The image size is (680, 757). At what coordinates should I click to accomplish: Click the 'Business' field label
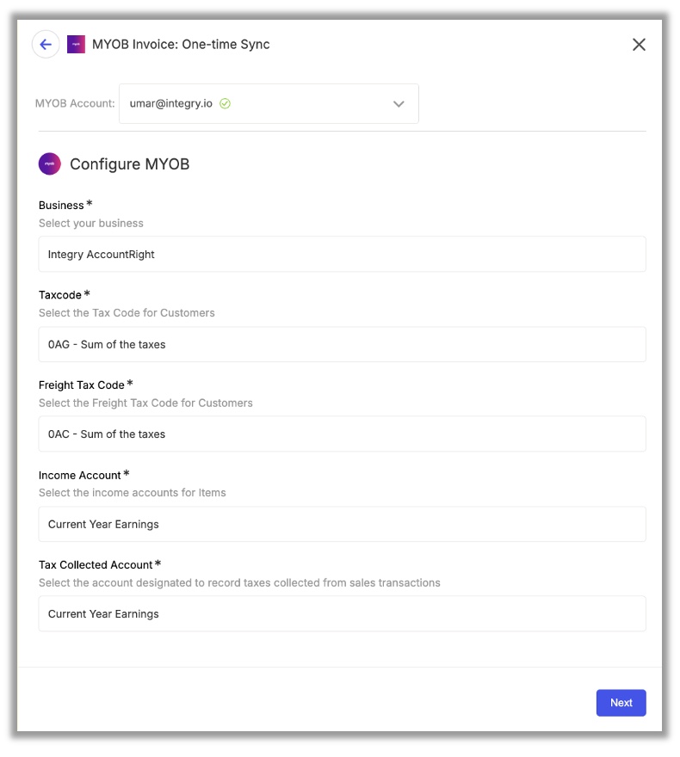[x=61, y=206]
